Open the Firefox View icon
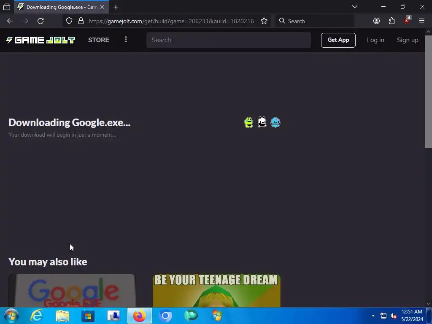The height and width of the screenshot is (324, 432). [7, 7]
